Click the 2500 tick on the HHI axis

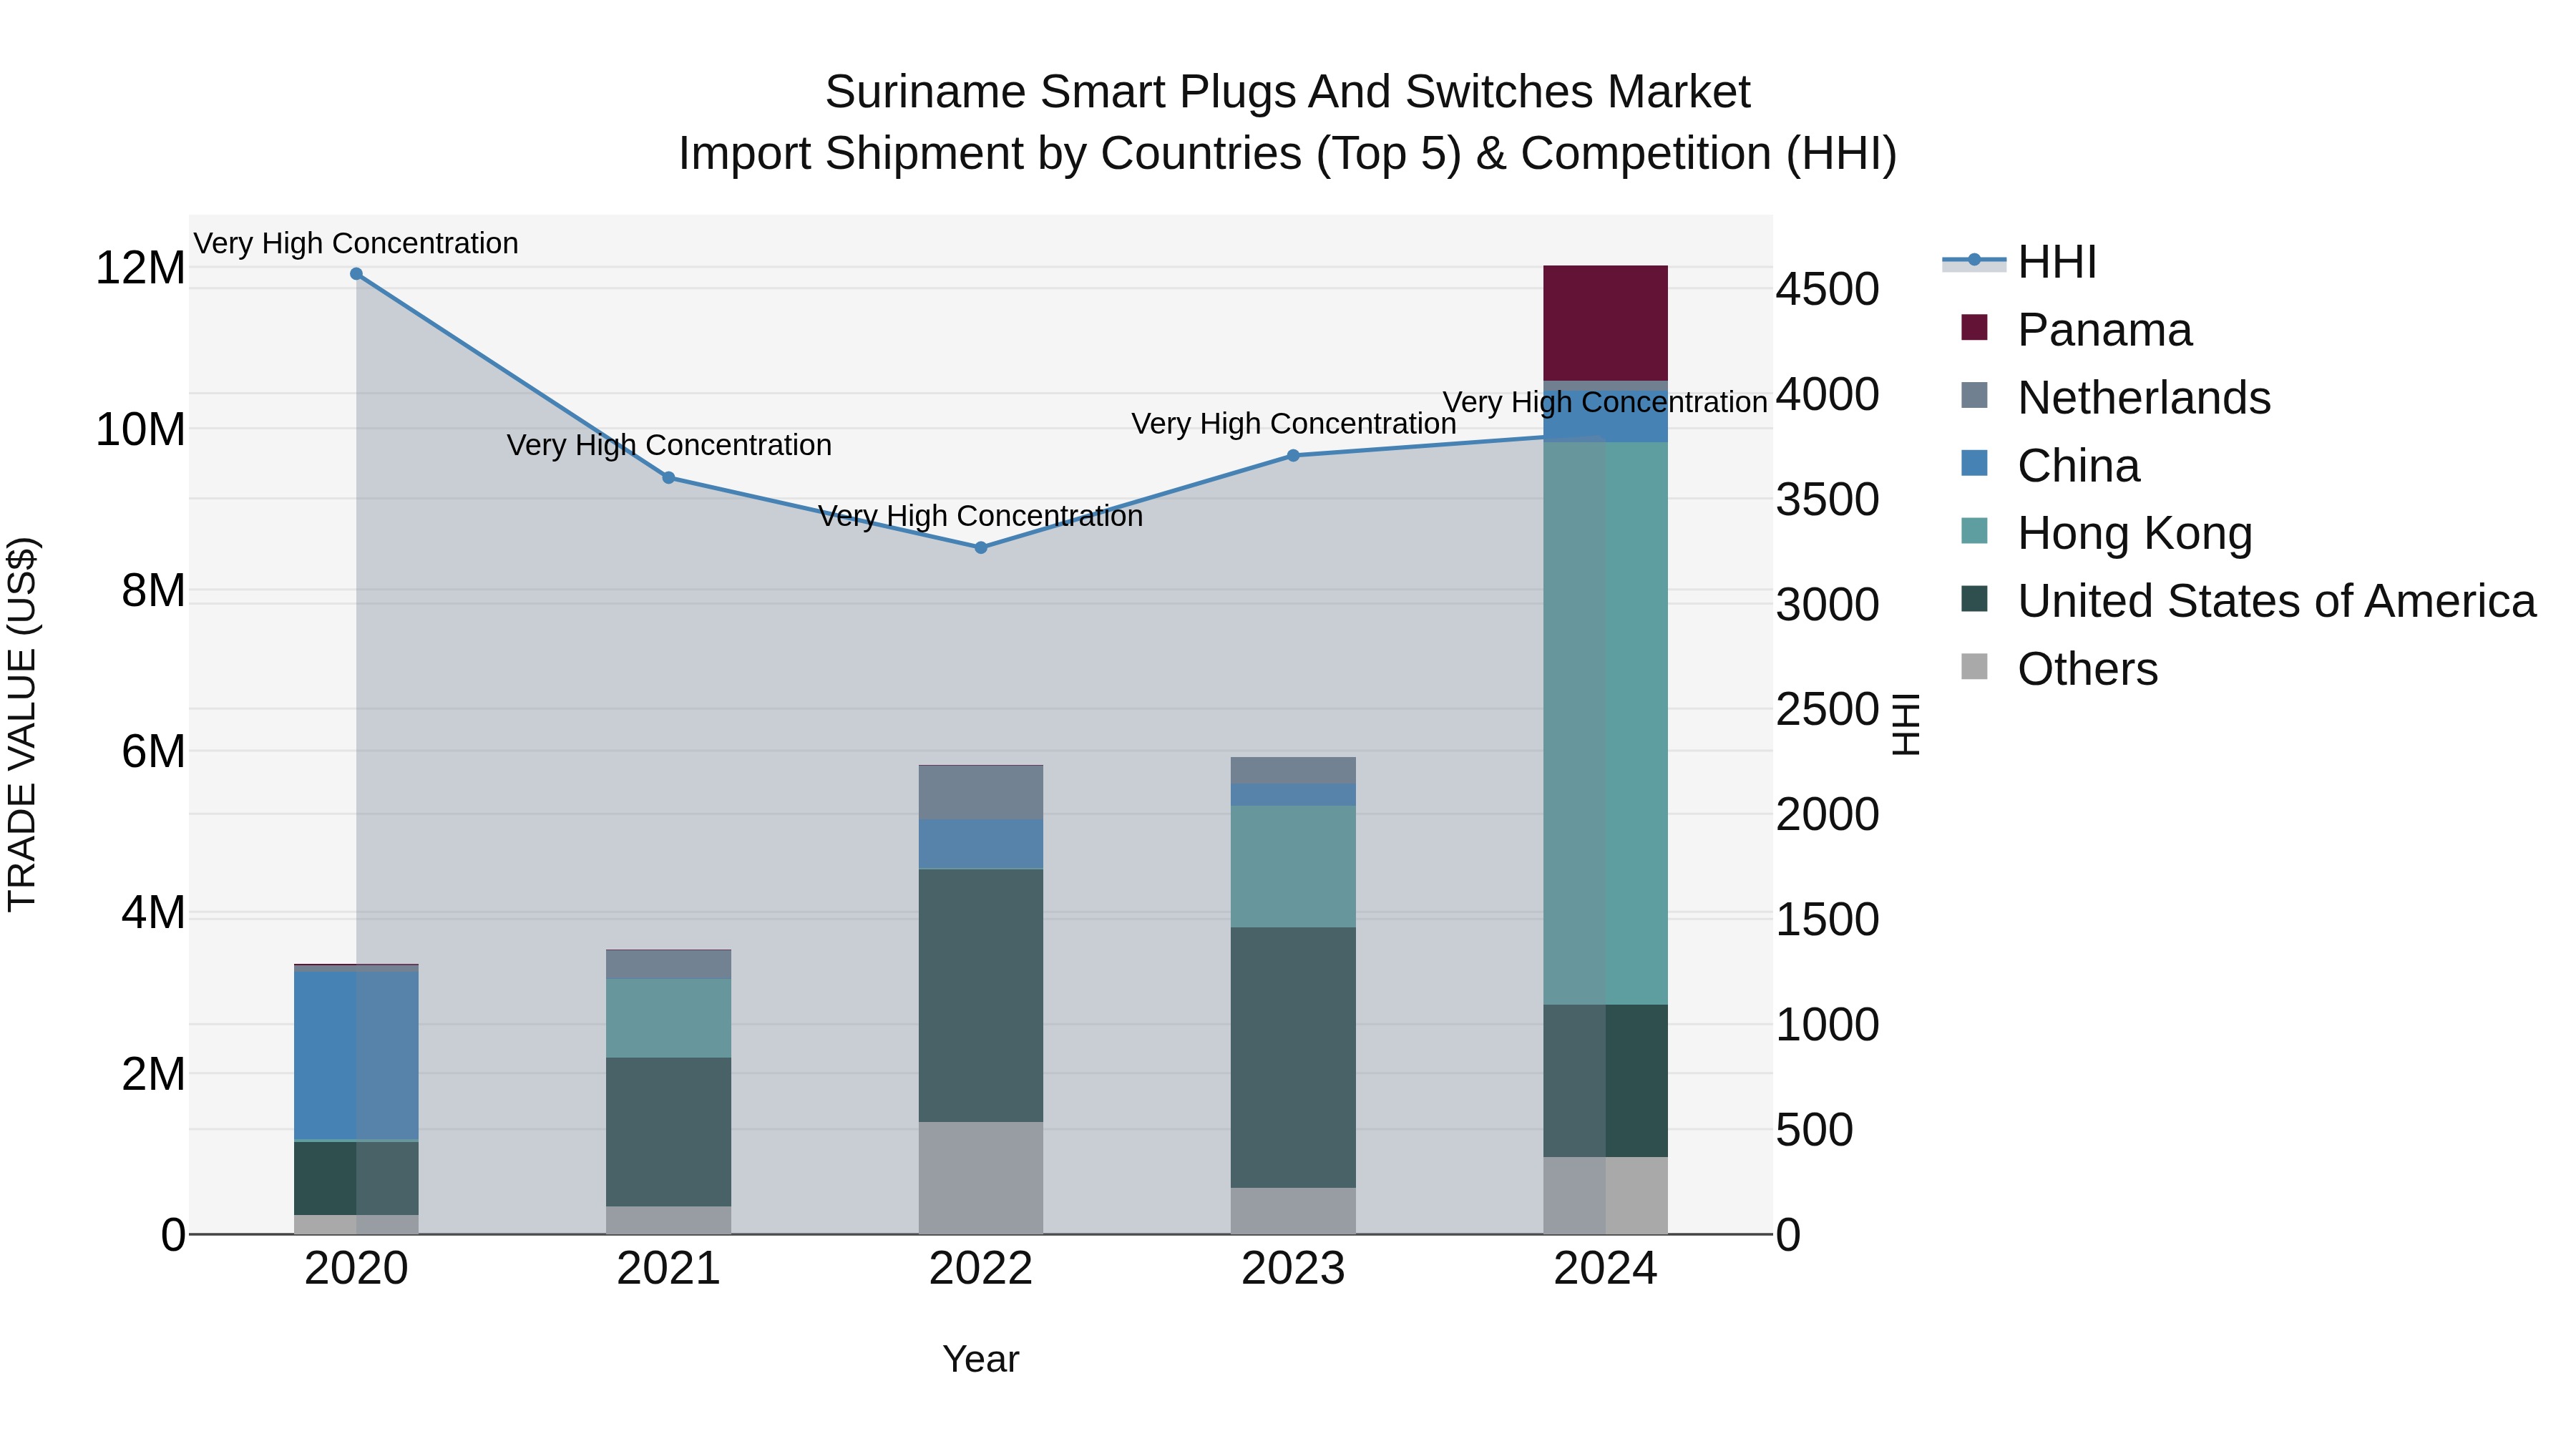[x=1827, y=710]
